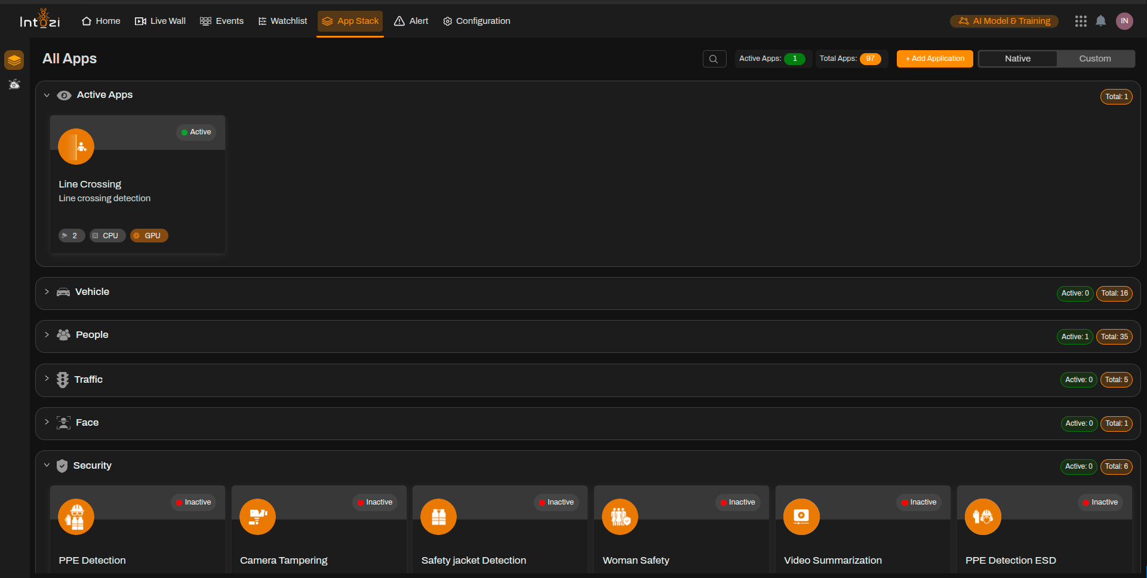This screenshot has height=578, width=1147.
Task: Toggle the GPU chip on Line Crossing
Action: [149, 236]
